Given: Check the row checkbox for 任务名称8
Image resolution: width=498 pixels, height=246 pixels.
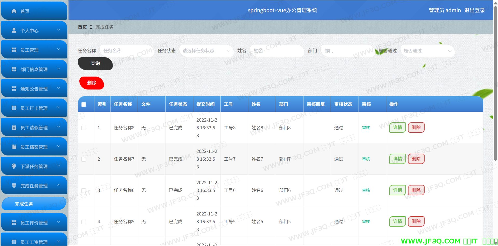Looking at the screenshot, I should [x=84, y=128].
